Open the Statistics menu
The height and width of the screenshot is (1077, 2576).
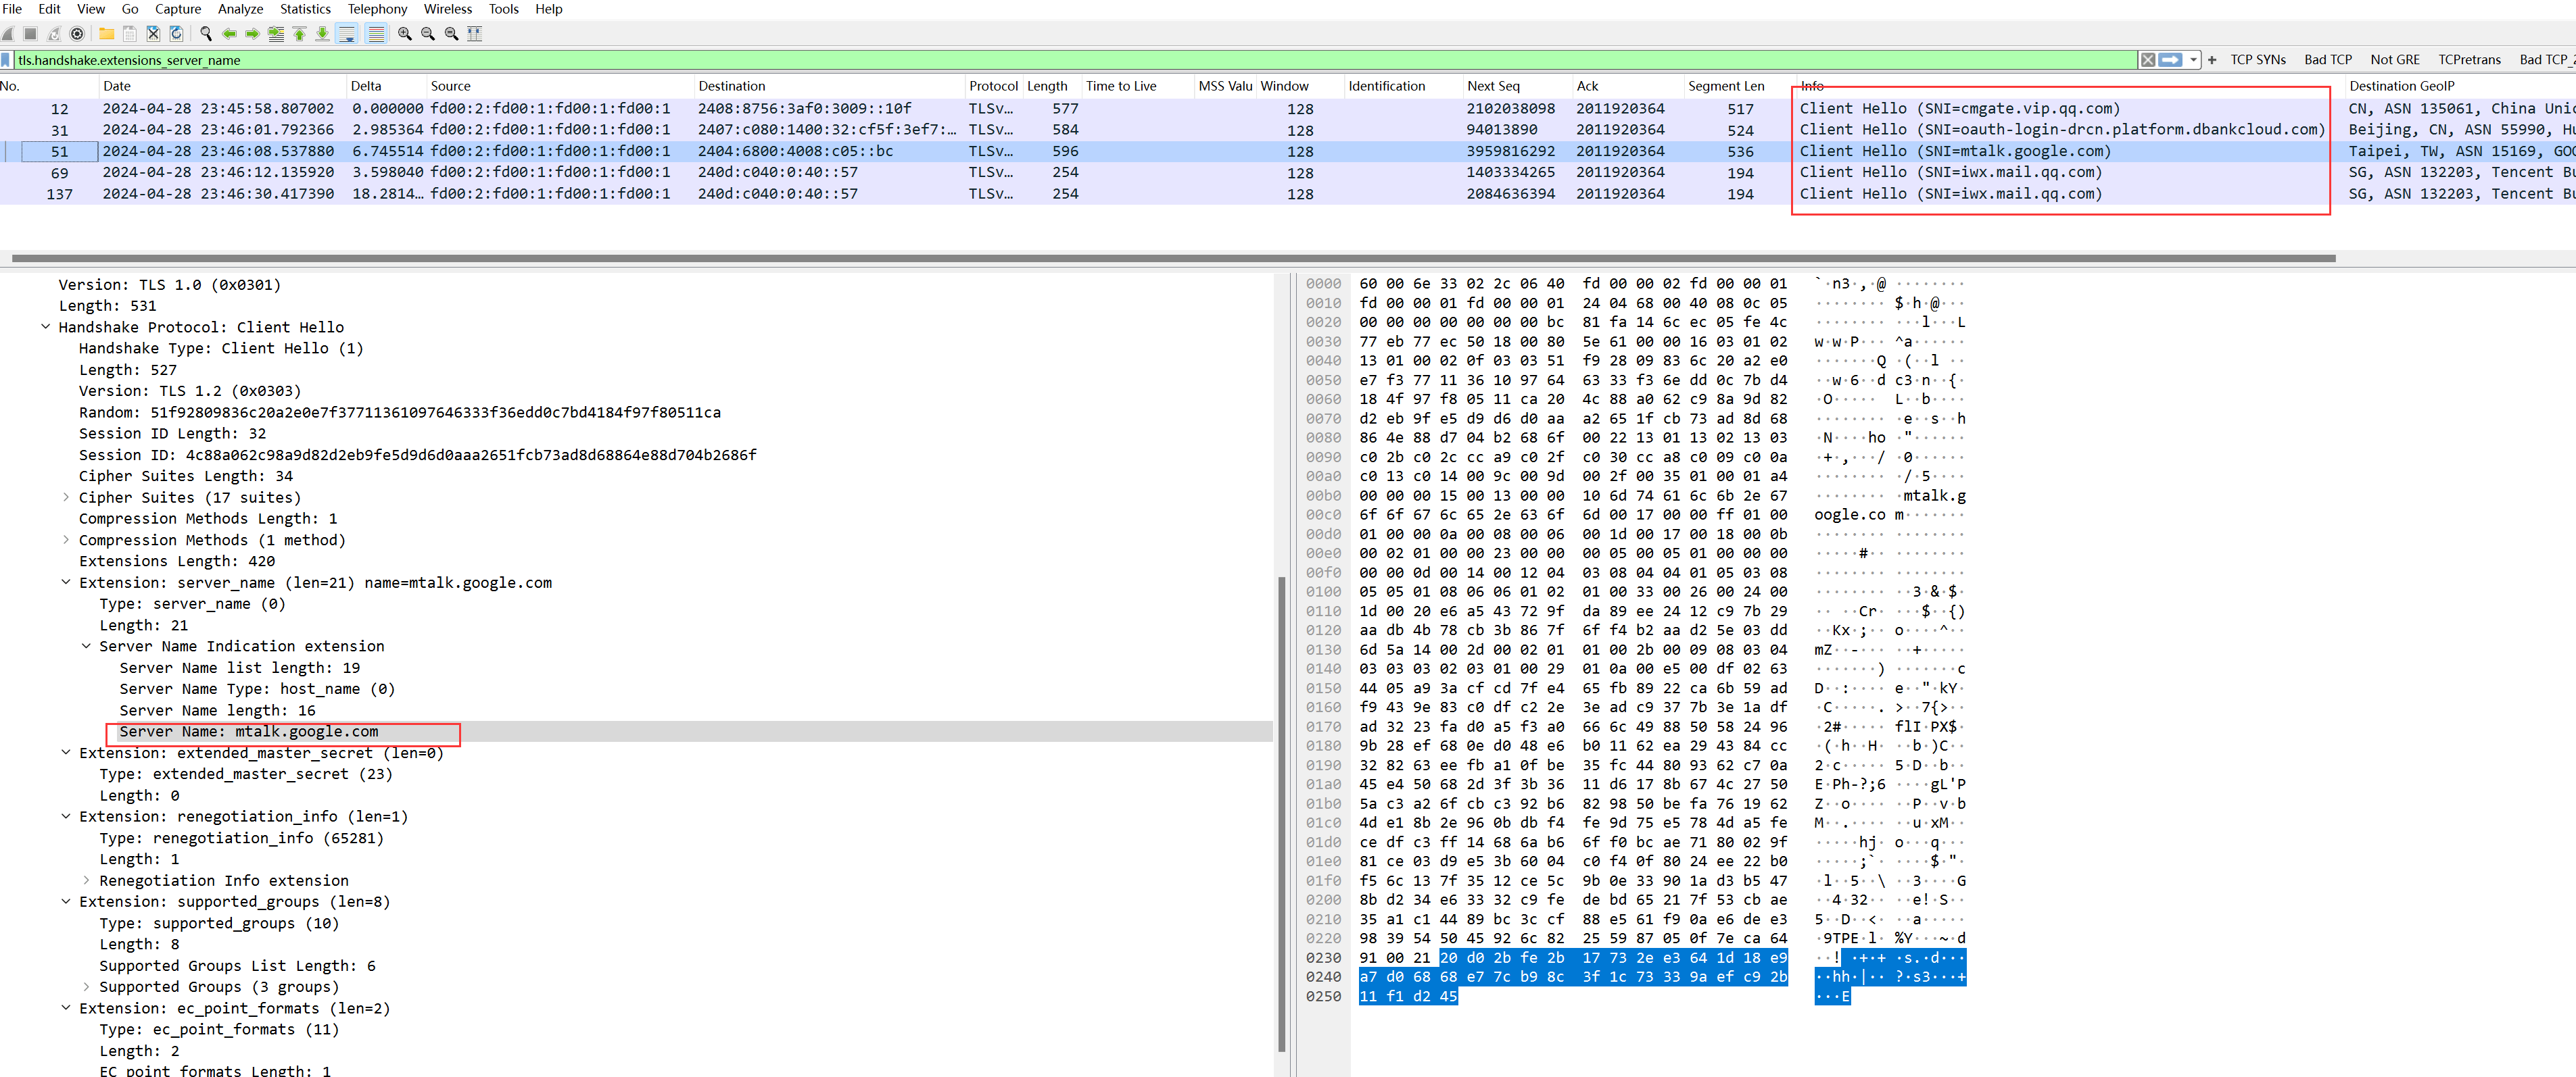[x=305, y=9]
